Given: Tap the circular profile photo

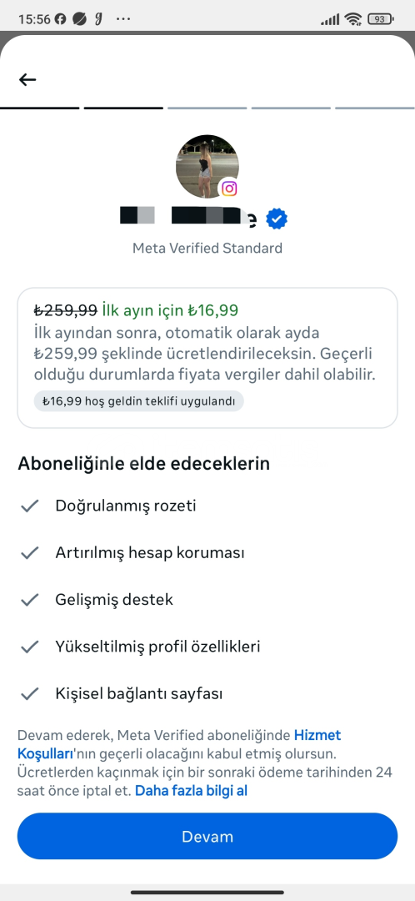Looking at the screenshot, I should 207,167.
